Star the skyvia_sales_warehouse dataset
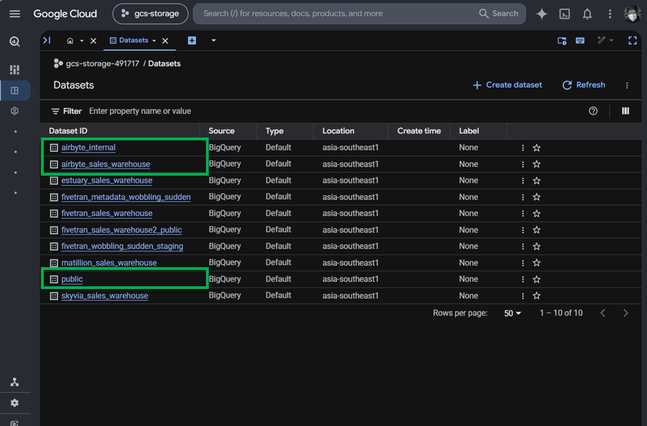 (x=536, y=296)
